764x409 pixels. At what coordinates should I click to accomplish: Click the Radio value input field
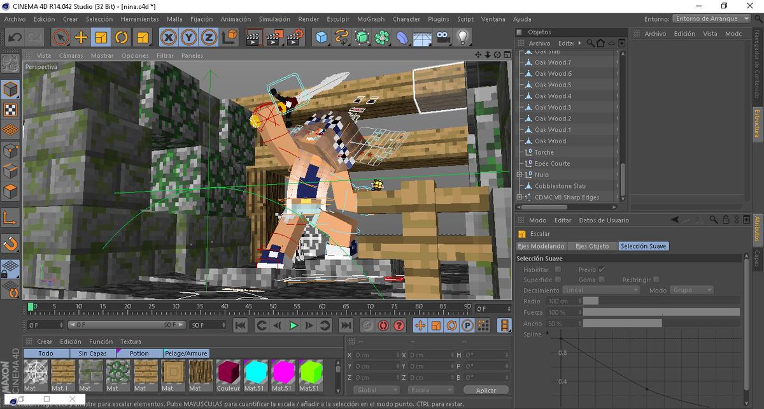click(x=564, y=301)
